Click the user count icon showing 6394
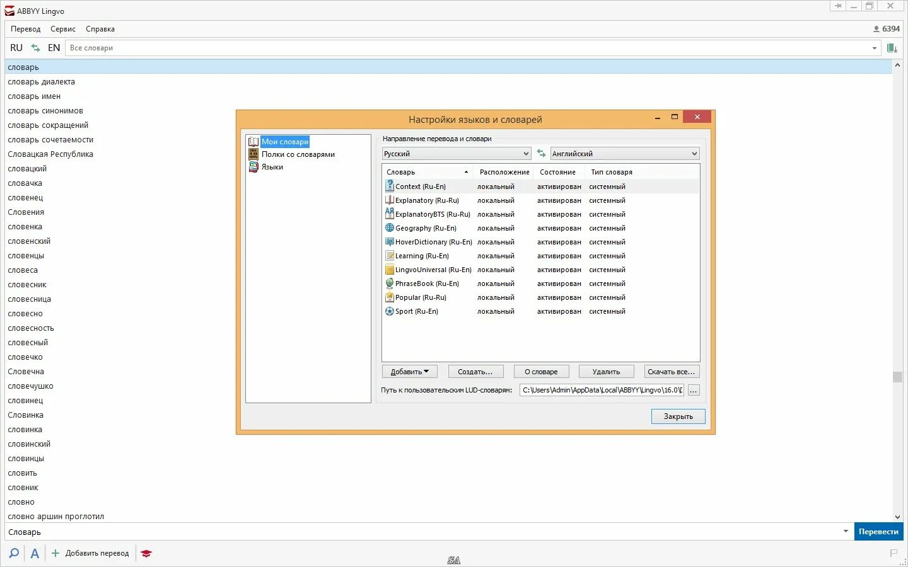 tap(876, 29)
